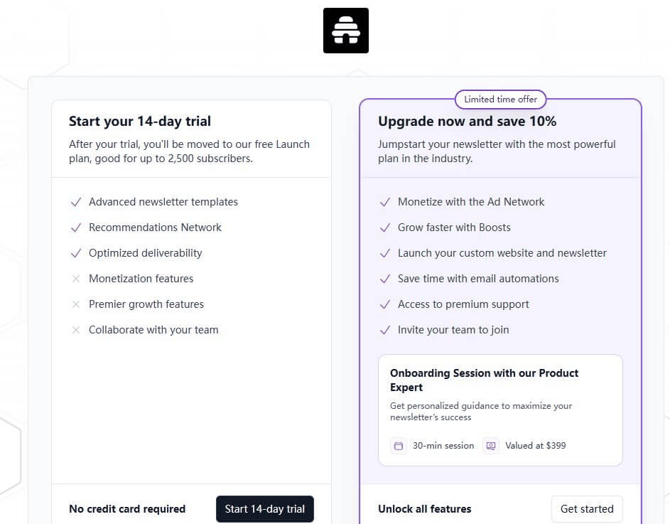Click checkmark beside Save time with email automations
Viewport: 670px width, 524px height.
[384, 279]
